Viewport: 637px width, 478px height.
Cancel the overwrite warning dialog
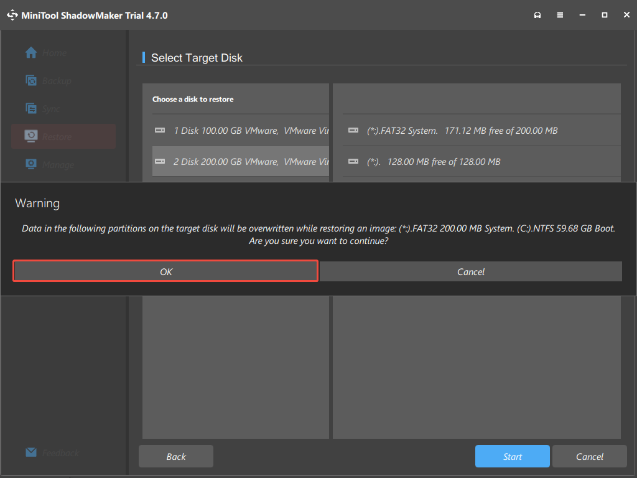pos(471,271)
